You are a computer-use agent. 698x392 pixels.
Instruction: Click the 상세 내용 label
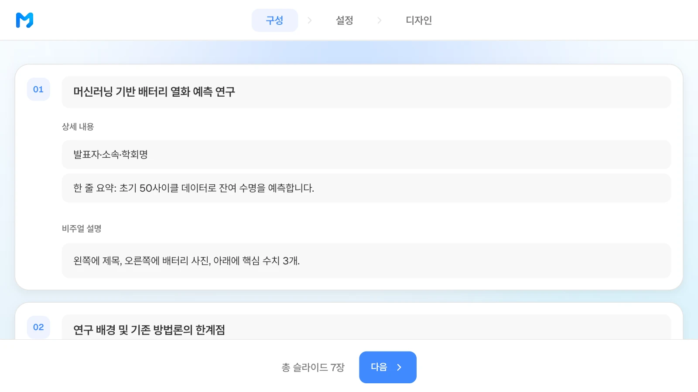pos(78,127)
